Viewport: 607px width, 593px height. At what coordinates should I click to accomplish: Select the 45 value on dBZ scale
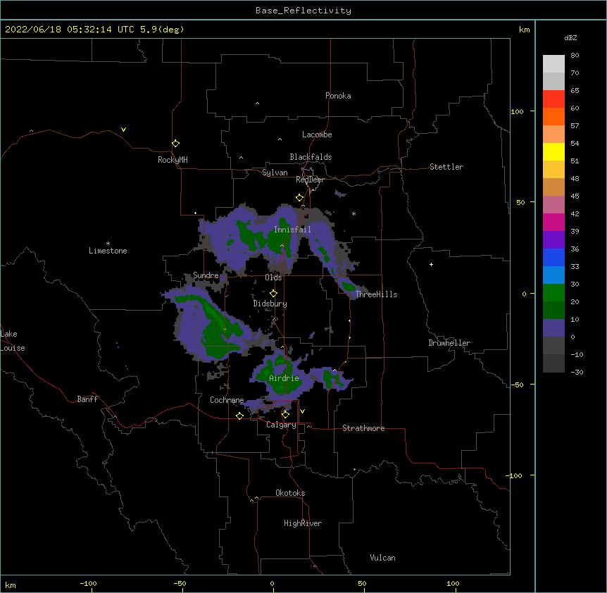point(575,196)
